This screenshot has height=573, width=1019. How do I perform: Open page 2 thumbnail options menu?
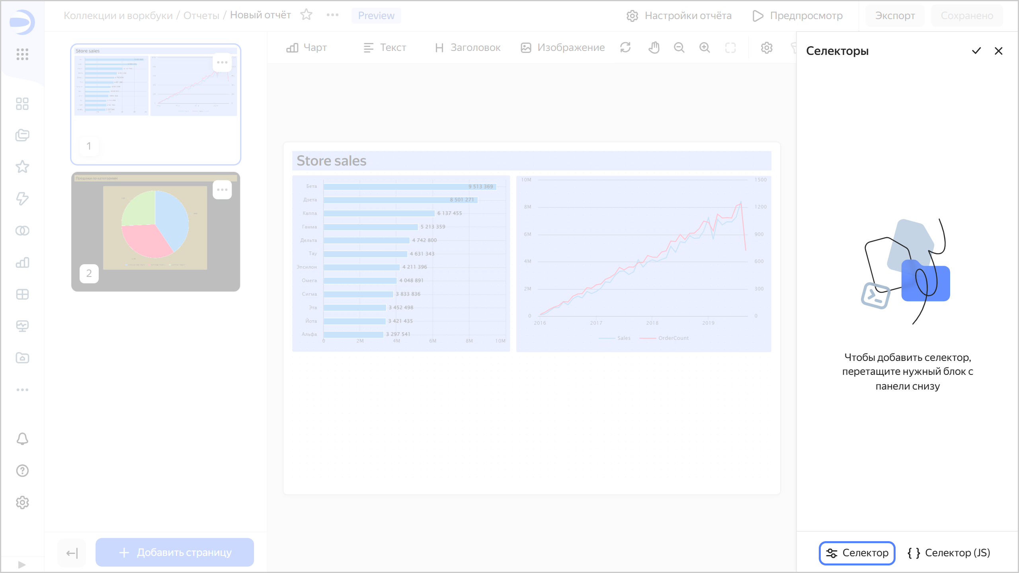tap(222, 190)
